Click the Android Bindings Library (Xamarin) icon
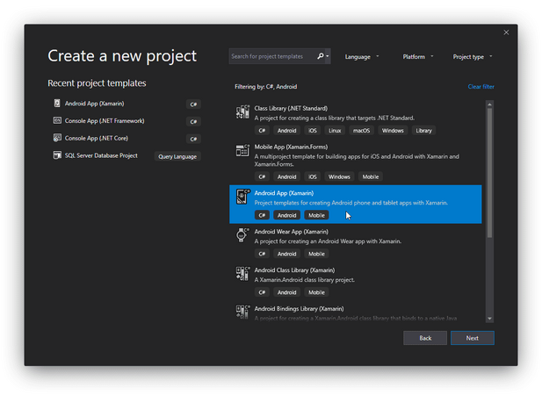Screen dimensions: 542x395 pyautogui.click(x=242, y=312)
